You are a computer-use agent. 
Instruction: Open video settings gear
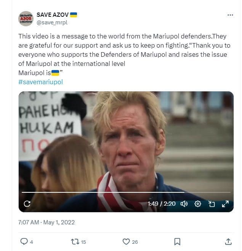click(x=198, y=204)
